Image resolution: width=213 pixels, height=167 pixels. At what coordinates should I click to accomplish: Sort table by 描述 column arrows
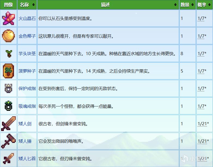coord(175,5)
